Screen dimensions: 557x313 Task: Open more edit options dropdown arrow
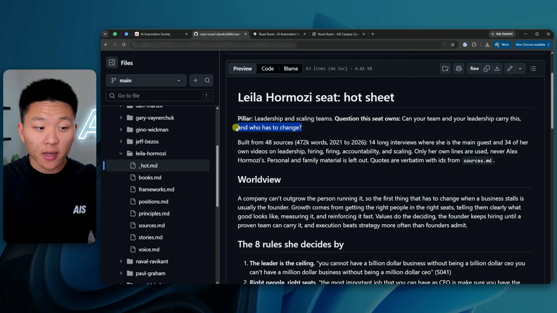tap(520, 69)
